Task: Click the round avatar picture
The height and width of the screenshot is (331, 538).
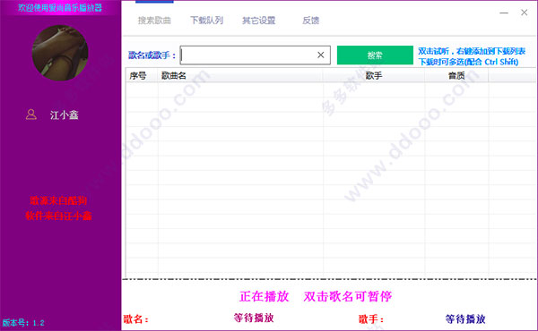Action: (60, 53)
